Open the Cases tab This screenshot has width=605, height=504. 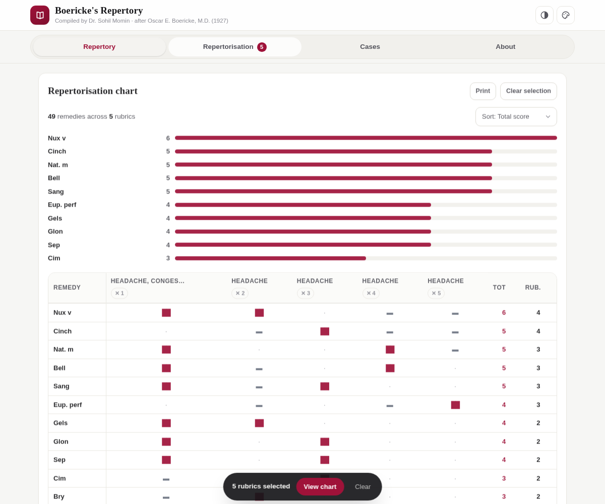370,47
